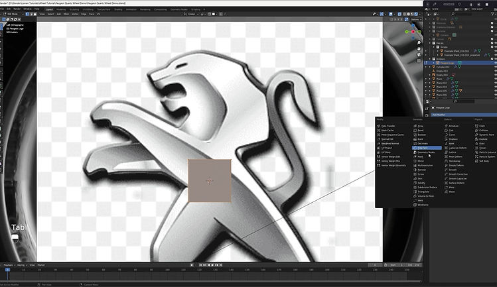The height and width of the screenshot is (287, 497).
Task: Switch to the Shading workspace tab
Action: (118, 9)
